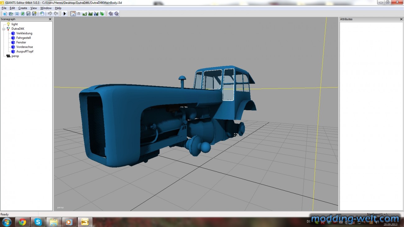Click the document list icon beside Open
This screenshot has width=404, height=227.
tap(17, 14)
